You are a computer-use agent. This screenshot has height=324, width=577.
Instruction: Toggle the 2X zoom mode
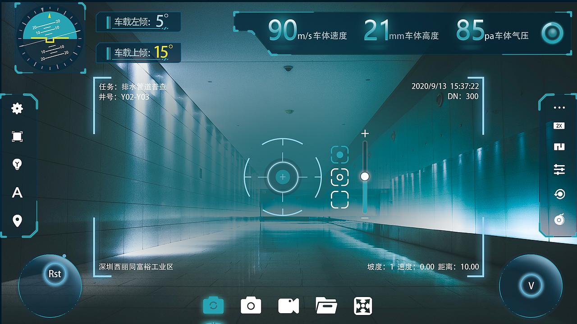(x=558, y=126)
